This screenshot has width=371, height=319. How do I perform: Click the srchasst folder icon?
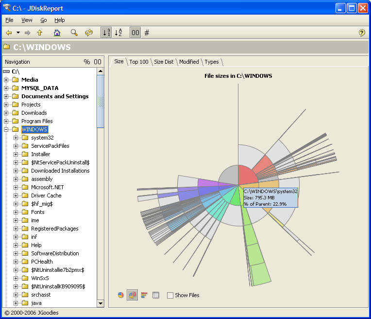click(x=25, y=295)
